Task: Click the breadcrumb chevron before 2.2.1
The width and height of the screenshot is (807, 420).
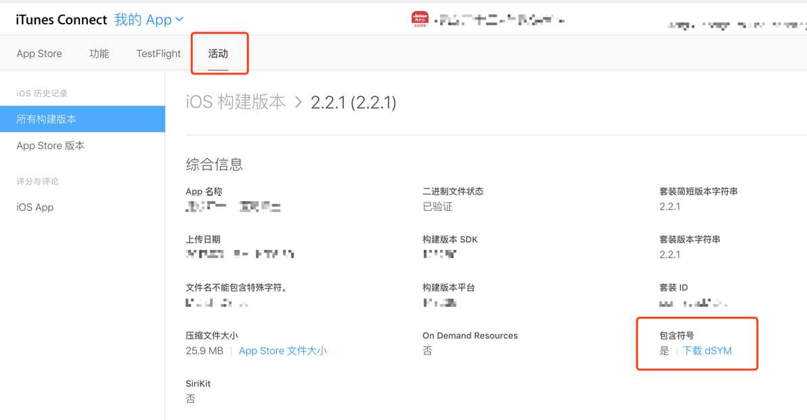Action: pyautogui.click(x=298, y=102)
